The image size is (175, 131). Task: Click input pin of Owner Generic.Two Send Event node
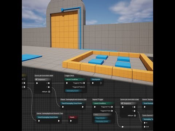point(39,121)
